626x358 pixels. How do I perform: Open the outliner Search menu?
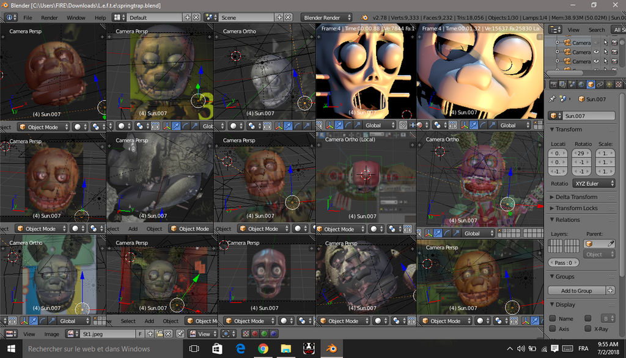[x=597, y=29]
